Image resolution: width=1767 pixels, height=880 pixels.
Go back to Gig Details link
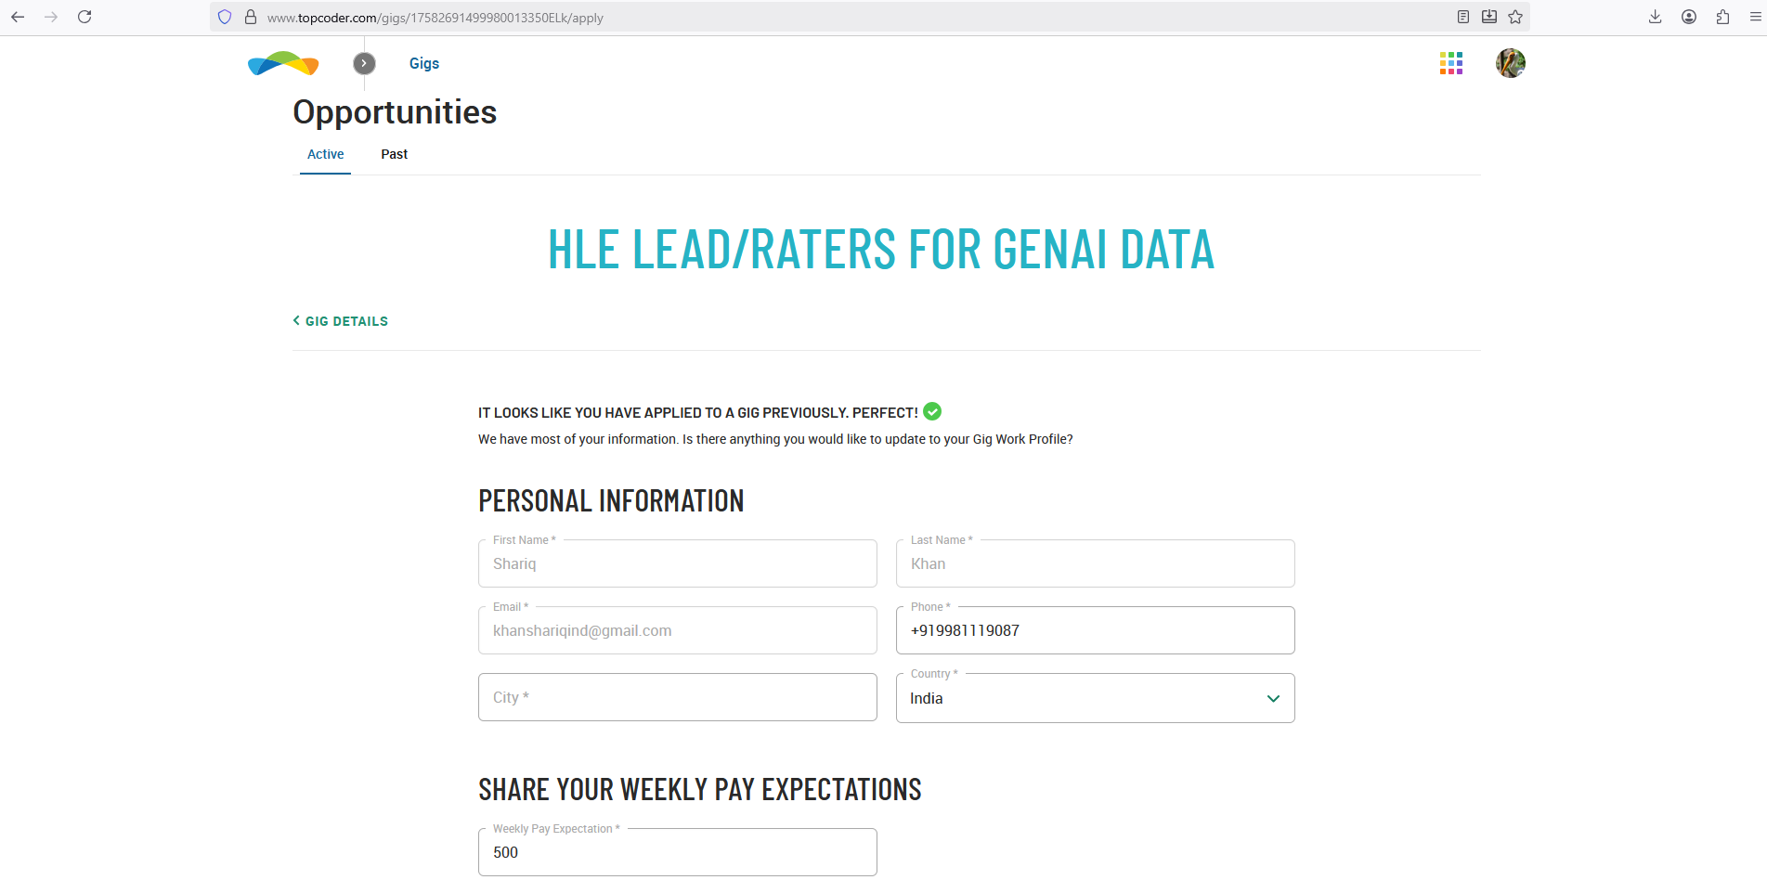(341, 321)
